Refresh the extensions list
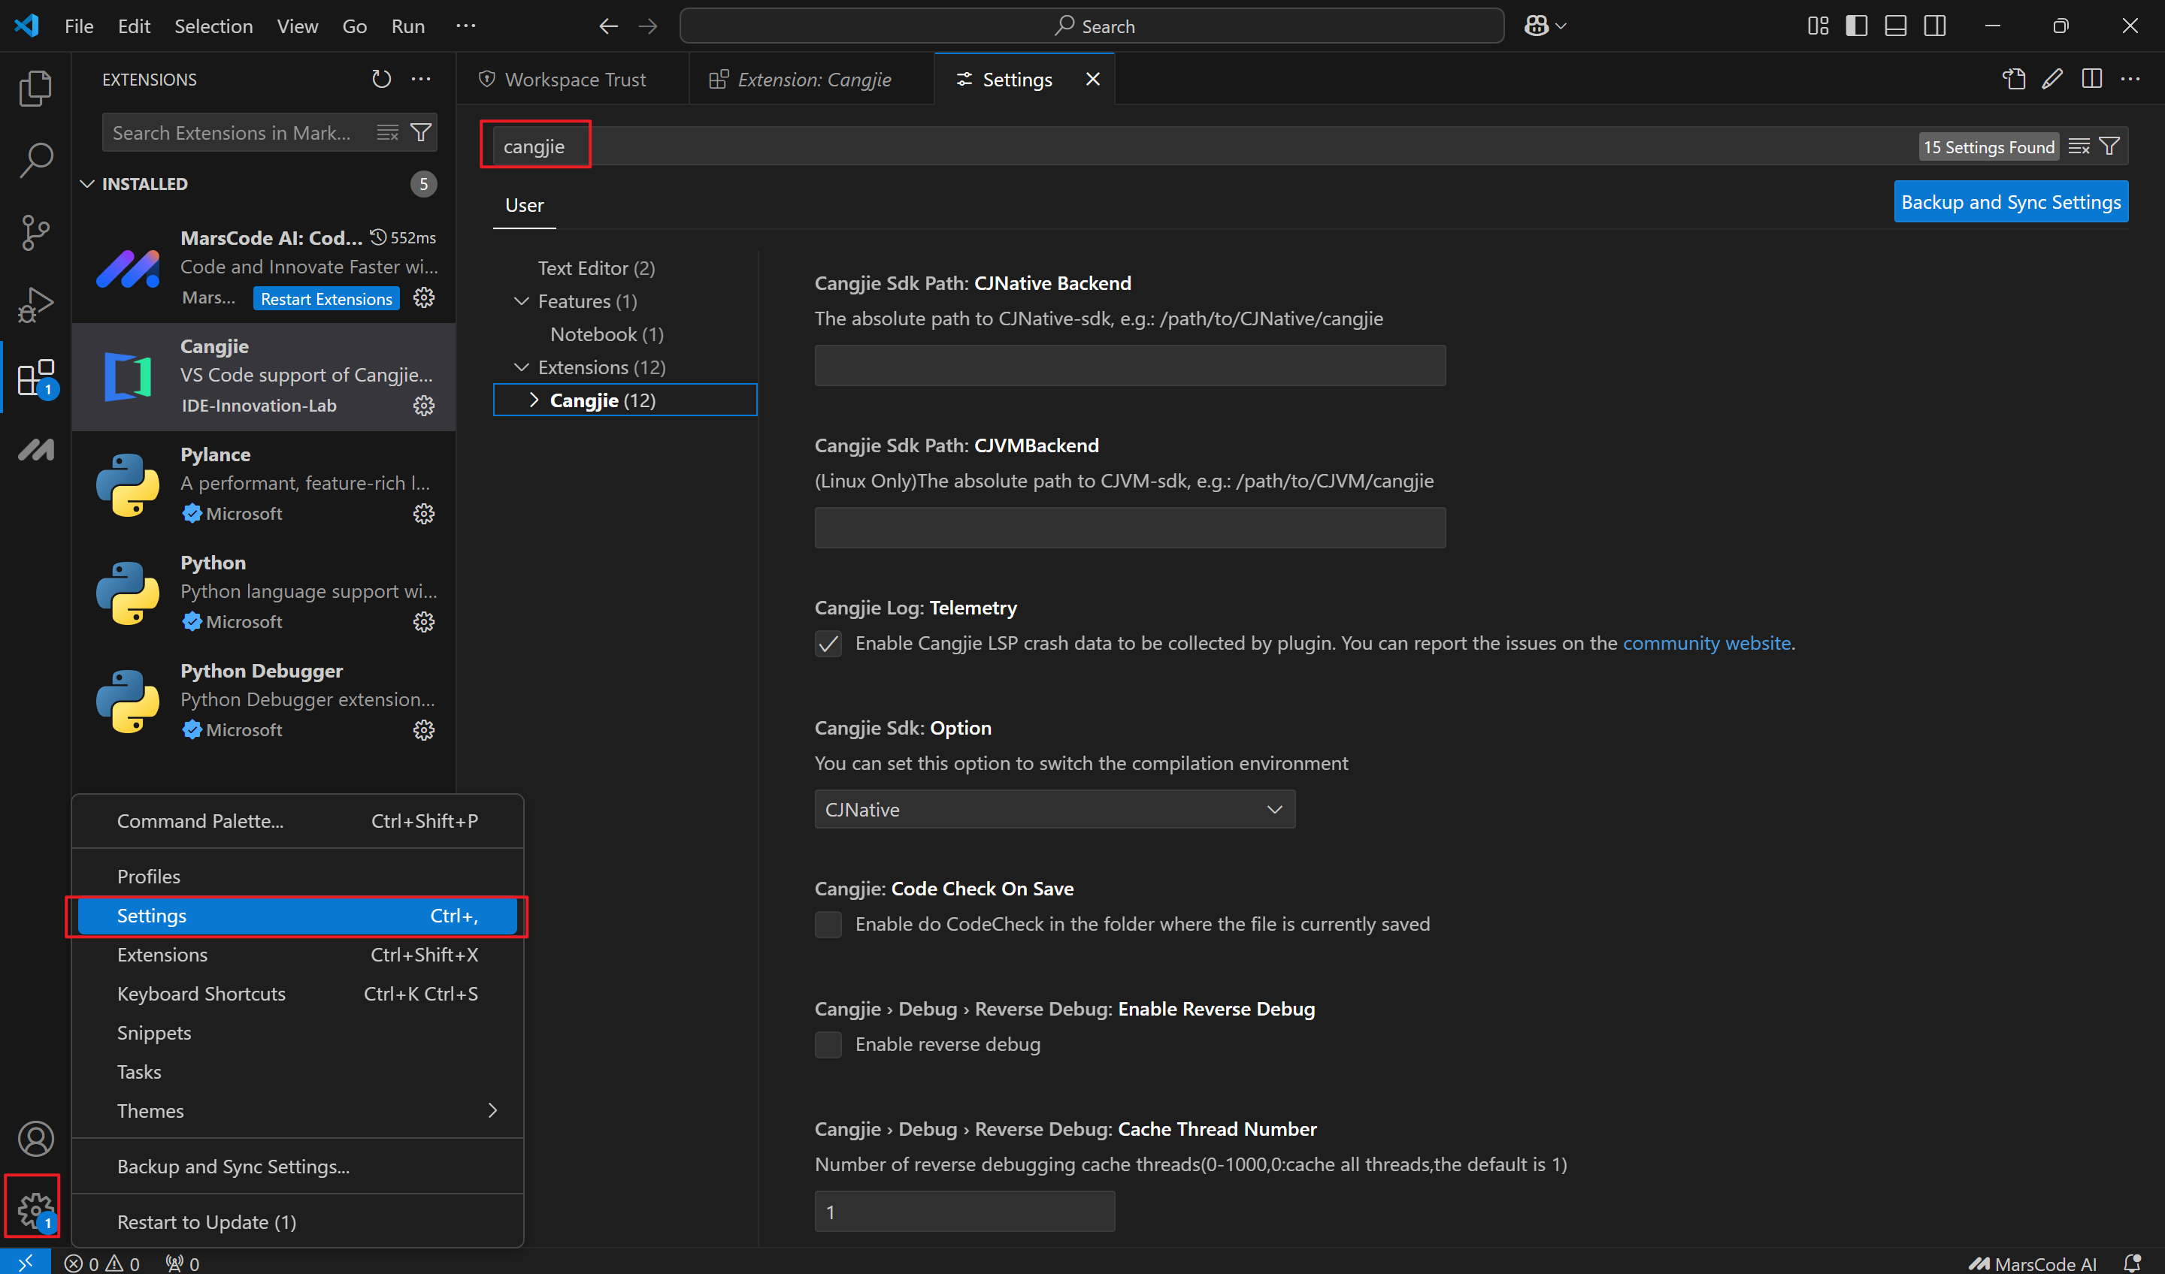The width and height of the screenshot is (2165, 1274). click(381, 79)
